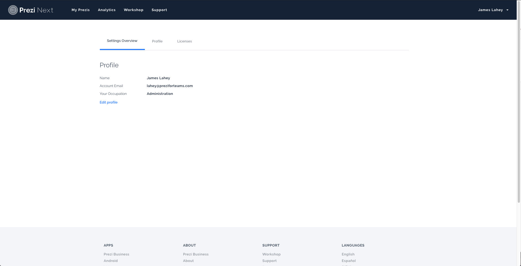The height and width of the screenshot is (266, 521).
Task: Switch to the Profile tab
Action: point(157,41)
